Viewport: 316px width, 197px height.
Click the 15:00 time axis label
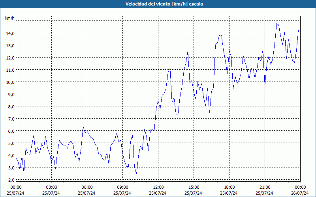pyautogui.click(x=194, y=188)
